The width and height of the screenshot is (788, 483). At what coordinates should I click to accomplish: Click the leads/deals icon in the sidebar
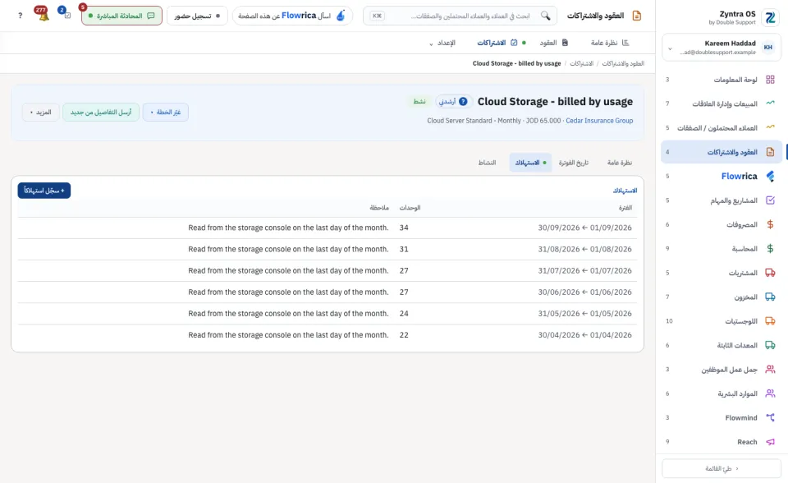tap(770, 127)
